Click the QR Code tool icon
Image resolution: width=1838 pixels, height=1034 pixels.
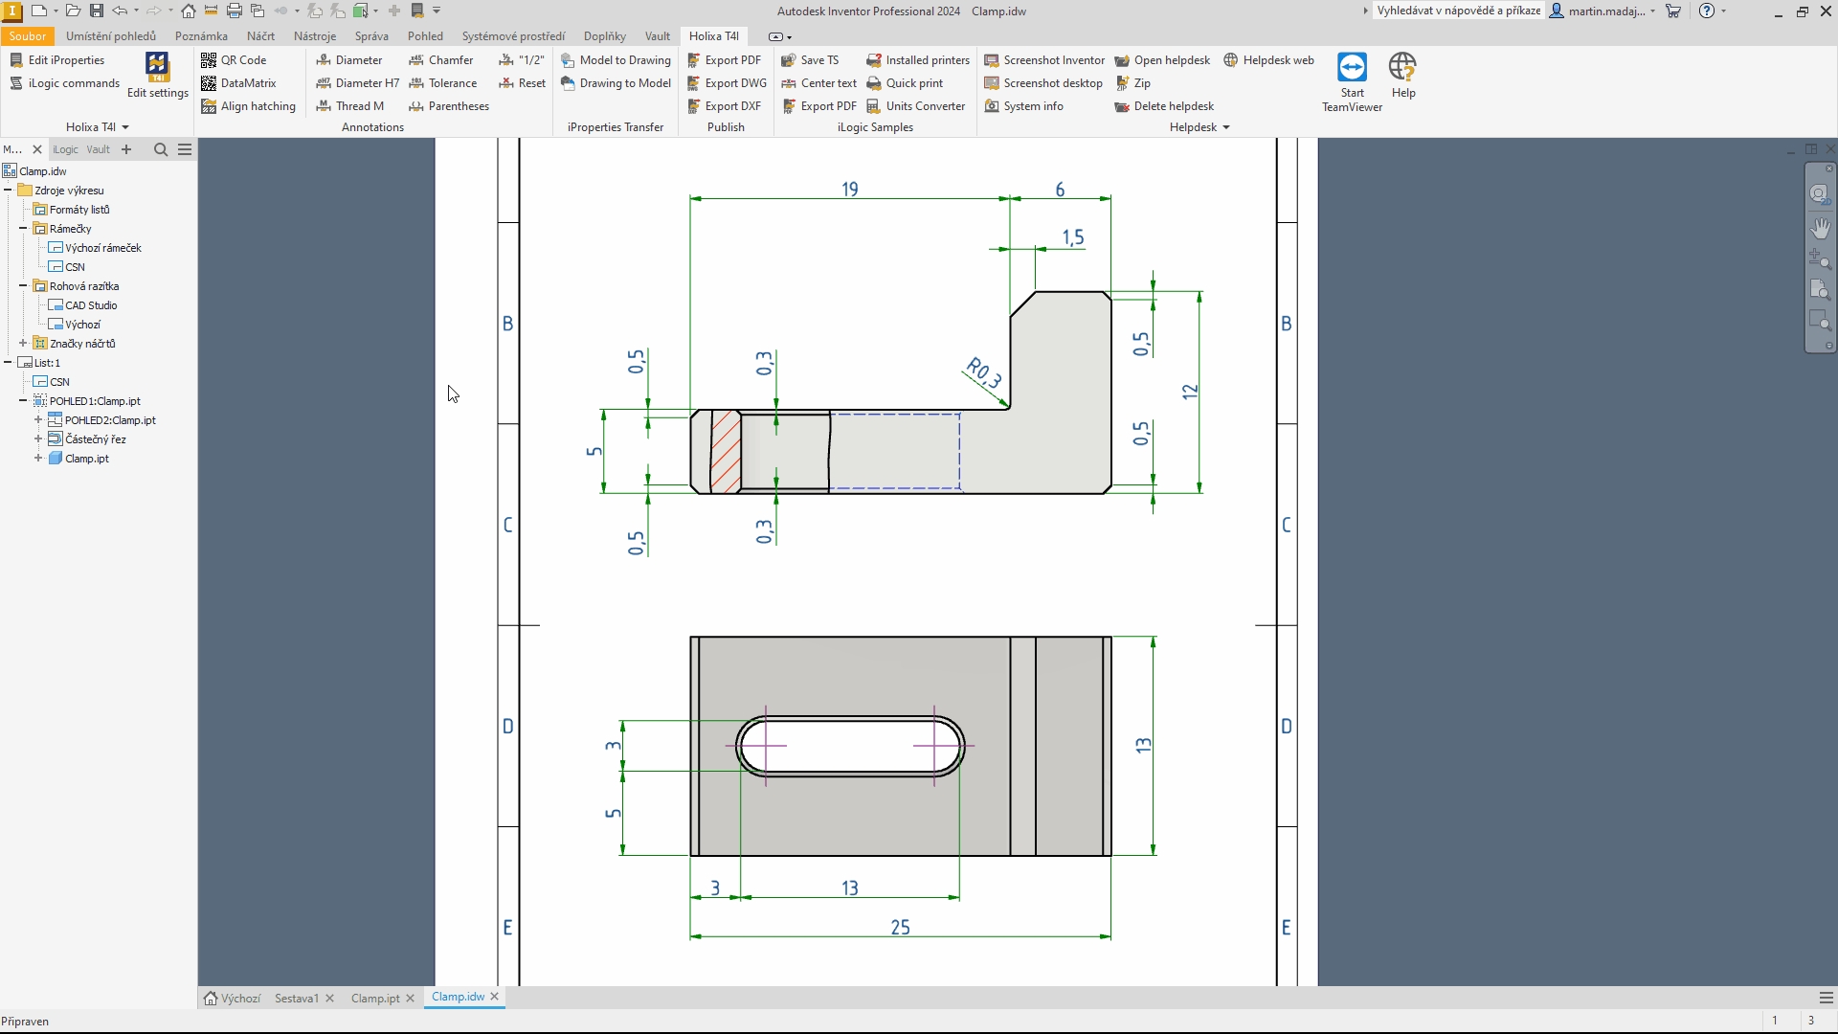209,60
